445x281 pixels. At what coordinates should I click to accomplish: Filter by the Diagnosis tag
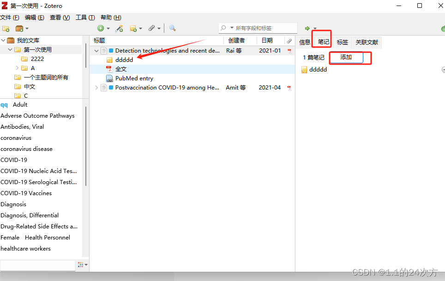tap(13, 204)
